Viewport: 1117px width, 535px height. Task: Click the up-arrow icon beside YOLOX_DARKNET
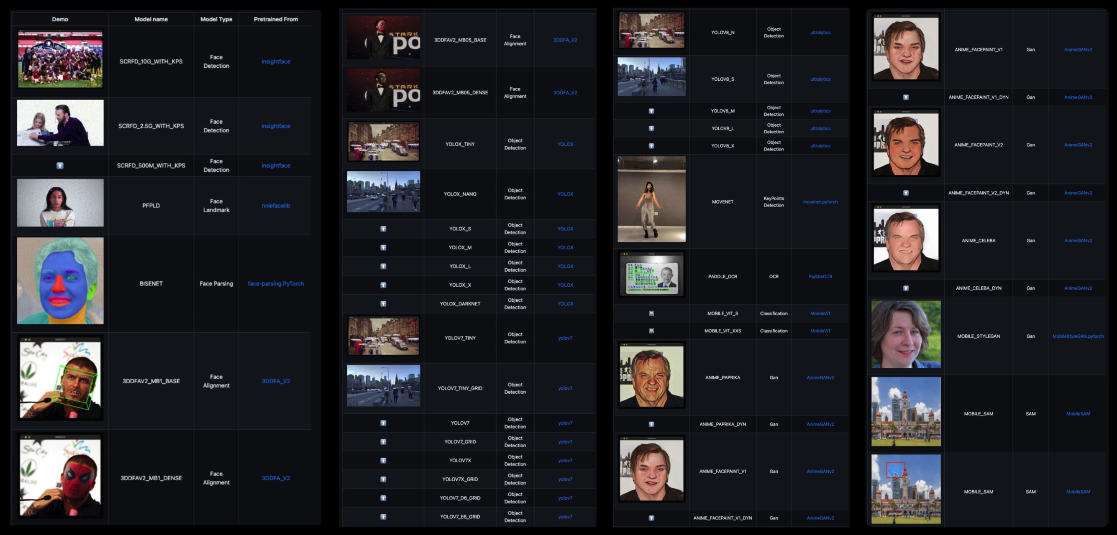pyautogui.click(x=383, y=304)
